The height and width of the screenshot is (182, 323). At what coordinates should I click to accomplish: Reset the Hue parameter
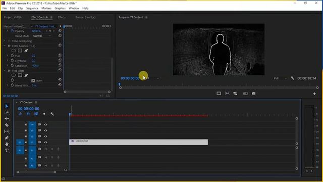pos(60,55)
